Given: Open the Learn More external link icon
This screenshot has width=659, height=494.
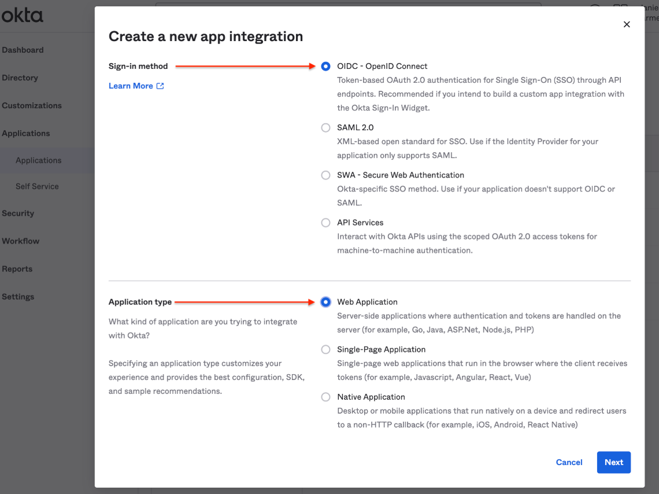Looking at the screenshot, I should 160,86.
